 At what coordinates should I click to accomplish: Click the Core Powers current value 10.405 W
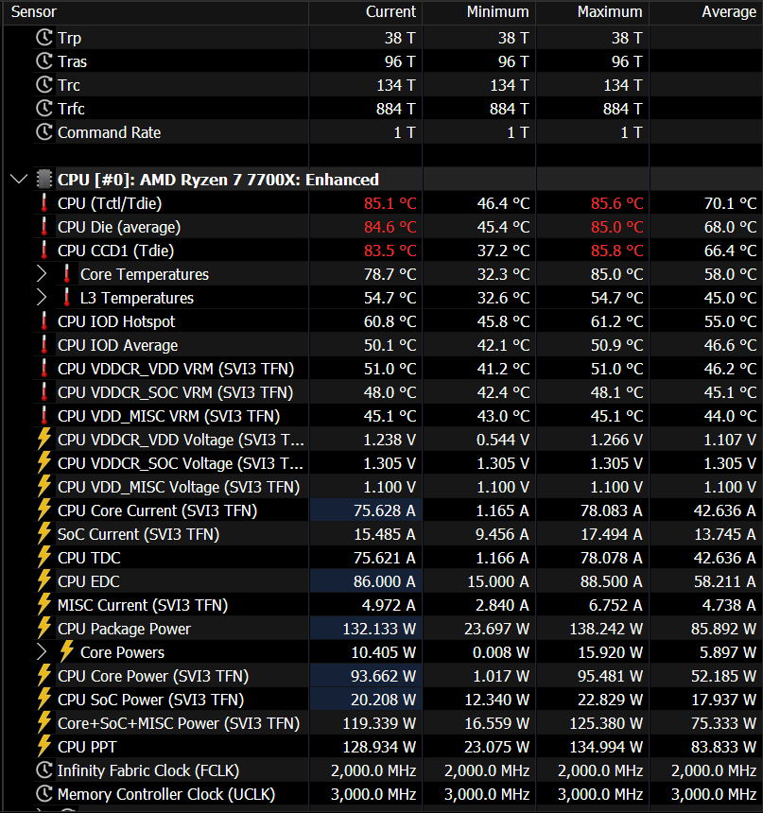(383, 652)
